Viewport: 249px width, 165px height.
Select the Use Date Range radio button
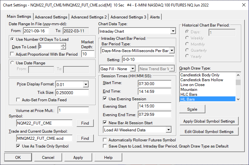tap(12, 63)
